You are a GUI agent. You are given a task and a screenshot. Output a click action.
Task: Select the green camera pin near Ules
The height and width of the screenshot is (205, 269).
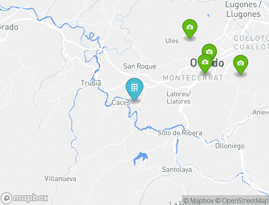coord(190,29)
